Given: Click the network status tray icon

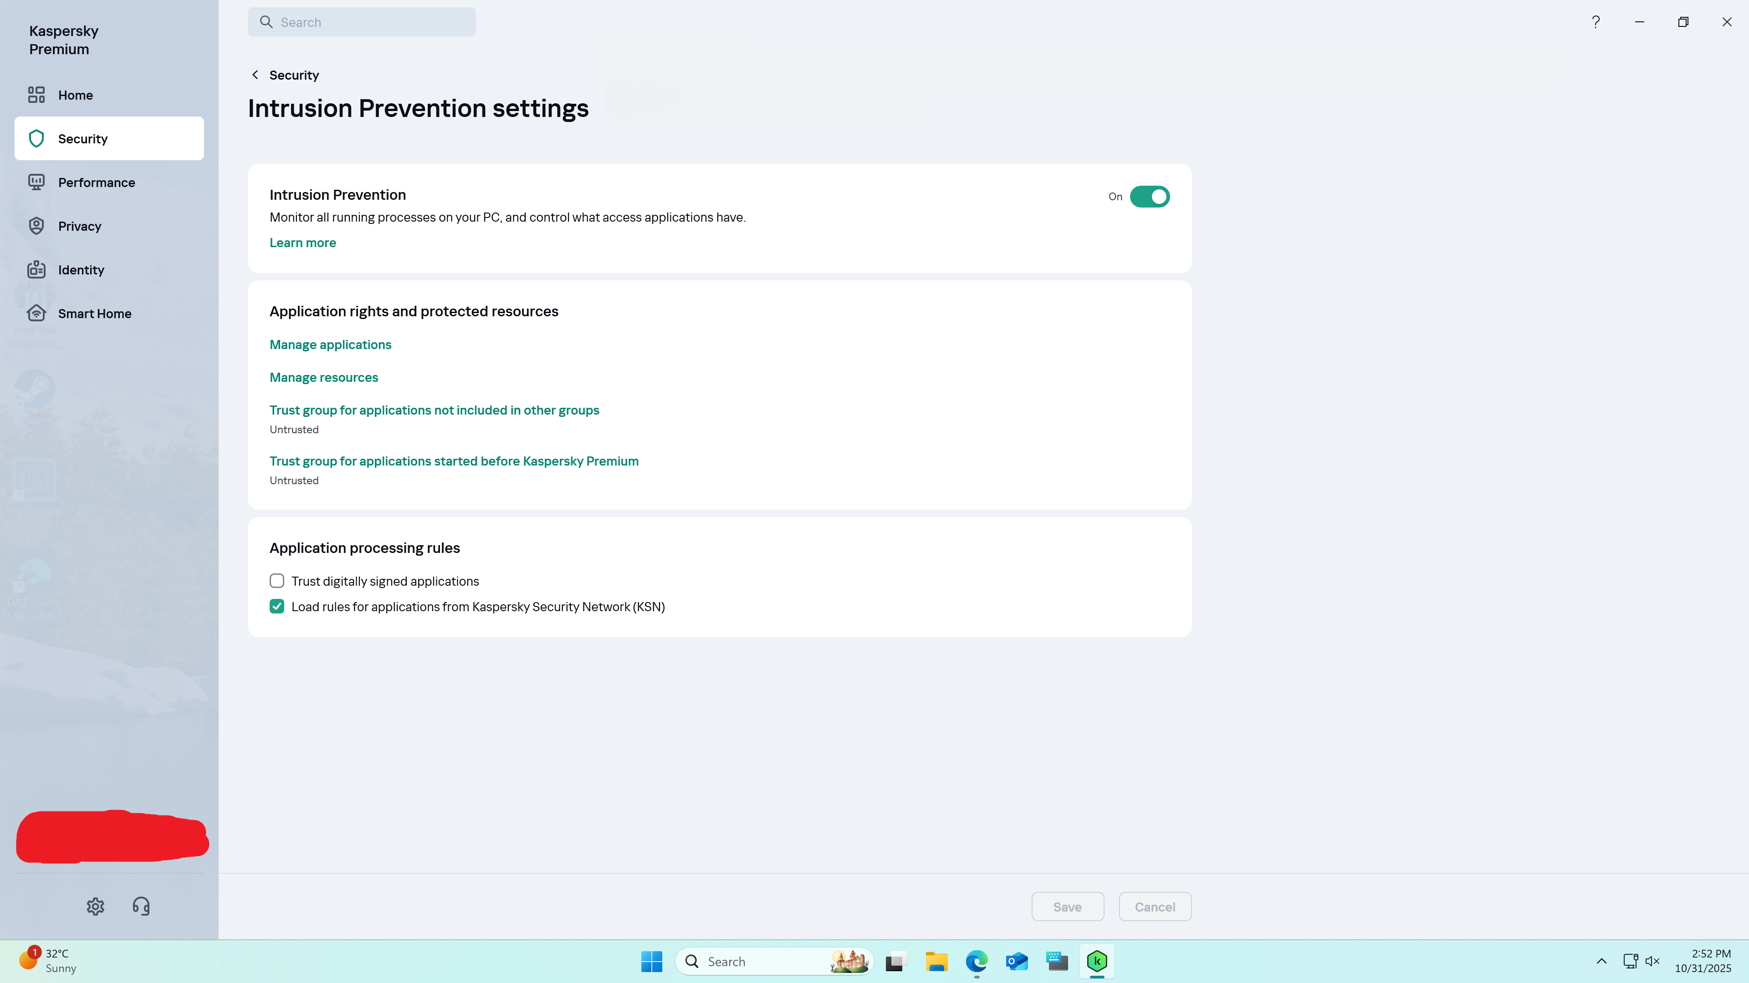Looking at the screenshot, I should click(1630, 961).
